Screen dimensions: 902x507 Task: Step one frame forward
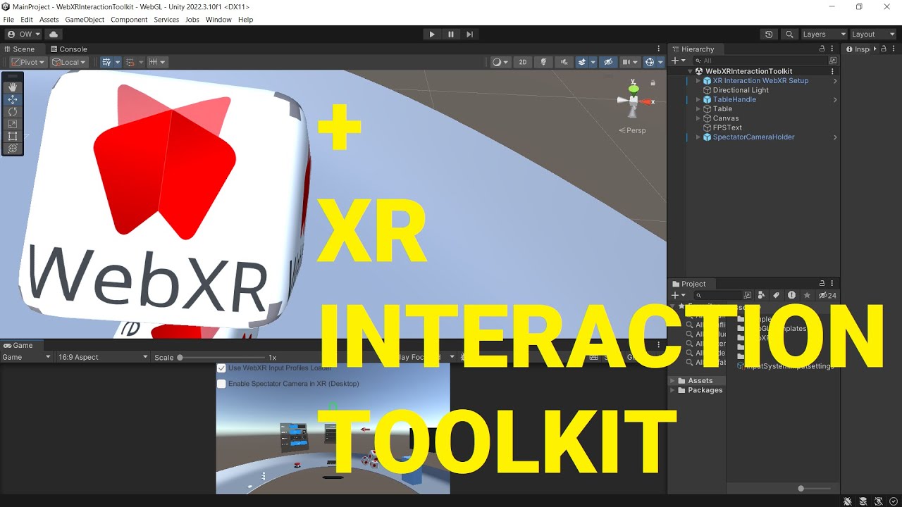coord(469,34)
